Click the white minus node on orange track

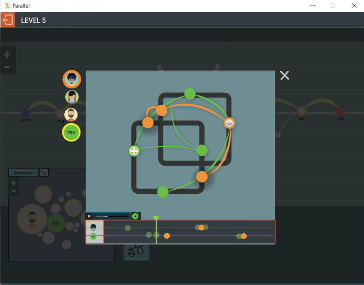pos(229,122)
